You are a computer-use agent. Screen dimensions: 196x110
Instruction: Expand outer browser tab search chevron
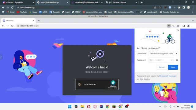[x=173, y=2]
